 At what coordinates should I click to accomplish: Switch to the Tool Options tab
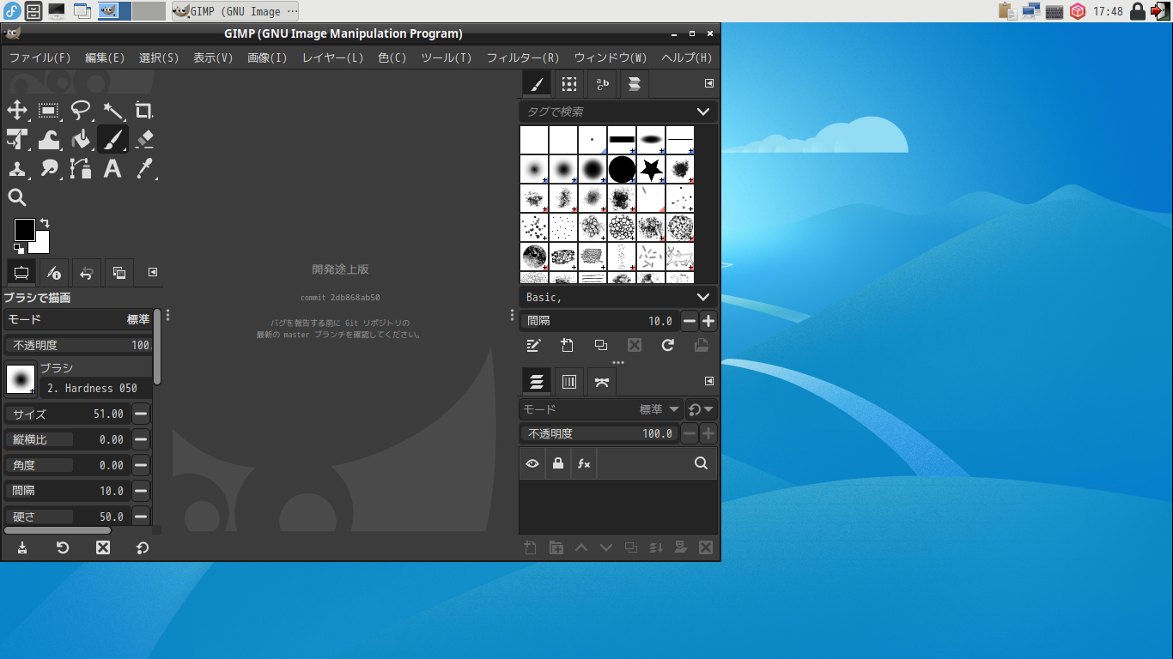[21, 273]
